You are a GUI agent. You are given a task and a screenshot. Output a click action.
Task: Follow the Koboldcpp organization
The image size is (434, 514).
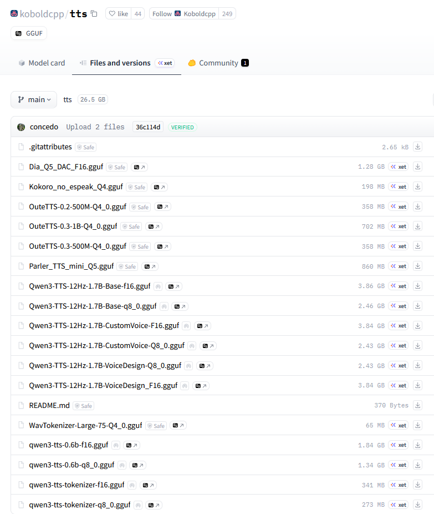pyautogui.click(x=184, y=14)
